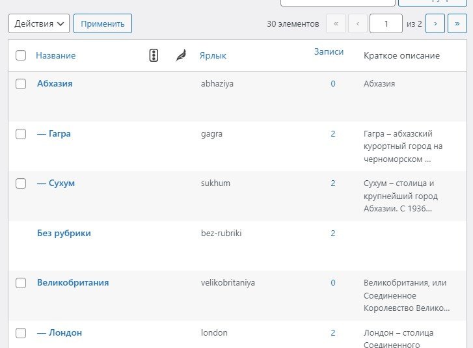Viewport: 473px width, 348px height.
Task: Check the box for Лондон
Action: point(21,333)
